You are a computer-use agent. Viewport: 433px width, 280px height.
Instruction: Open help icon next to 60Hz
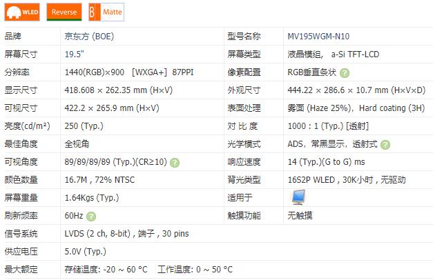[91, 217]
